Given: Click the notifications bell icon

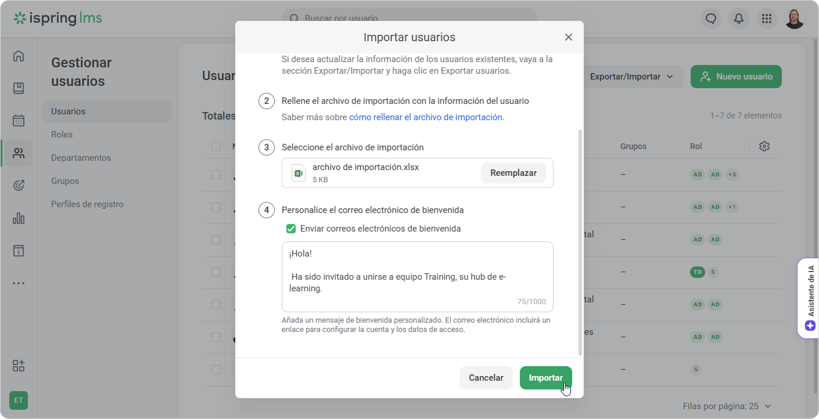Looking at the screenshot, I should point(739,19).
